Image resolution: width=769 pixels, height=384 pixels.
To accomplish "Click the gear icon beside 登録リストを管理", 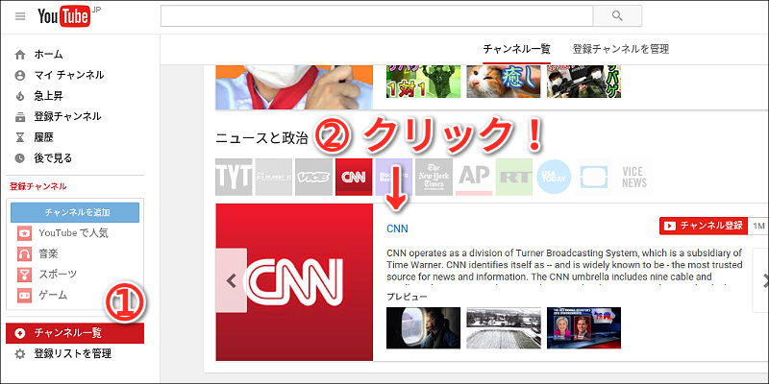I will click(x=19, y=353).
